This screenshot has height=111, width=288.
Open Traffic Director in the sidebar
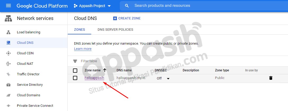point(28,74)
